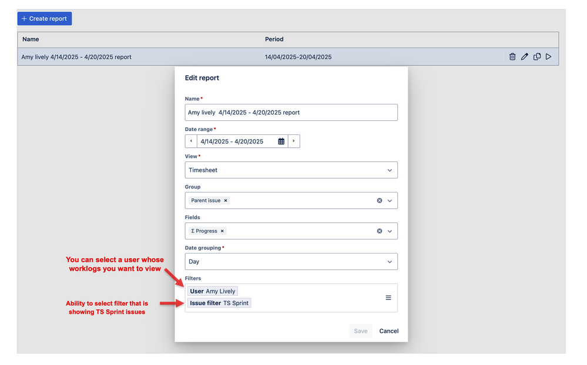This screenshot has width=587, height=365.
Task: Expand the Group dropdown
Action: click(x=389, y=200)
